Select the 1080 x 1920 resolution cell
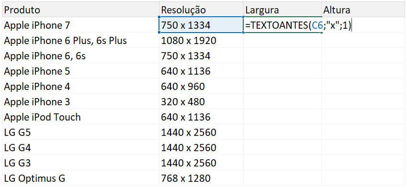 tap(202, 41)
